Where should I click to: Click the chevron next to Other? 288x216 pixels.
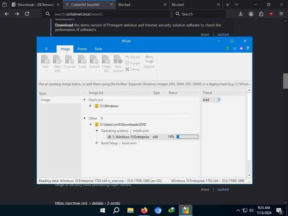click(x=102, y=118)
